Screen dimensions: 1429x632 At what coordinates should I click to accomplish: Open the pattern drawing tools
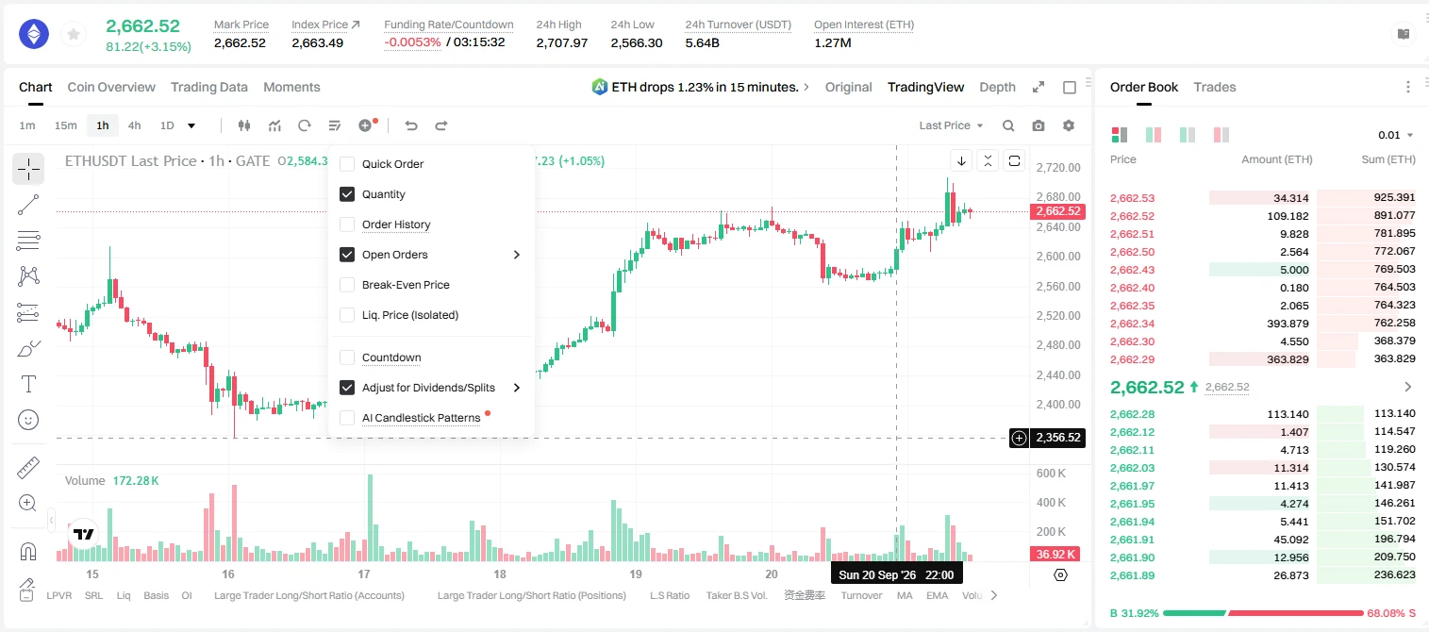tap(28, 275)
